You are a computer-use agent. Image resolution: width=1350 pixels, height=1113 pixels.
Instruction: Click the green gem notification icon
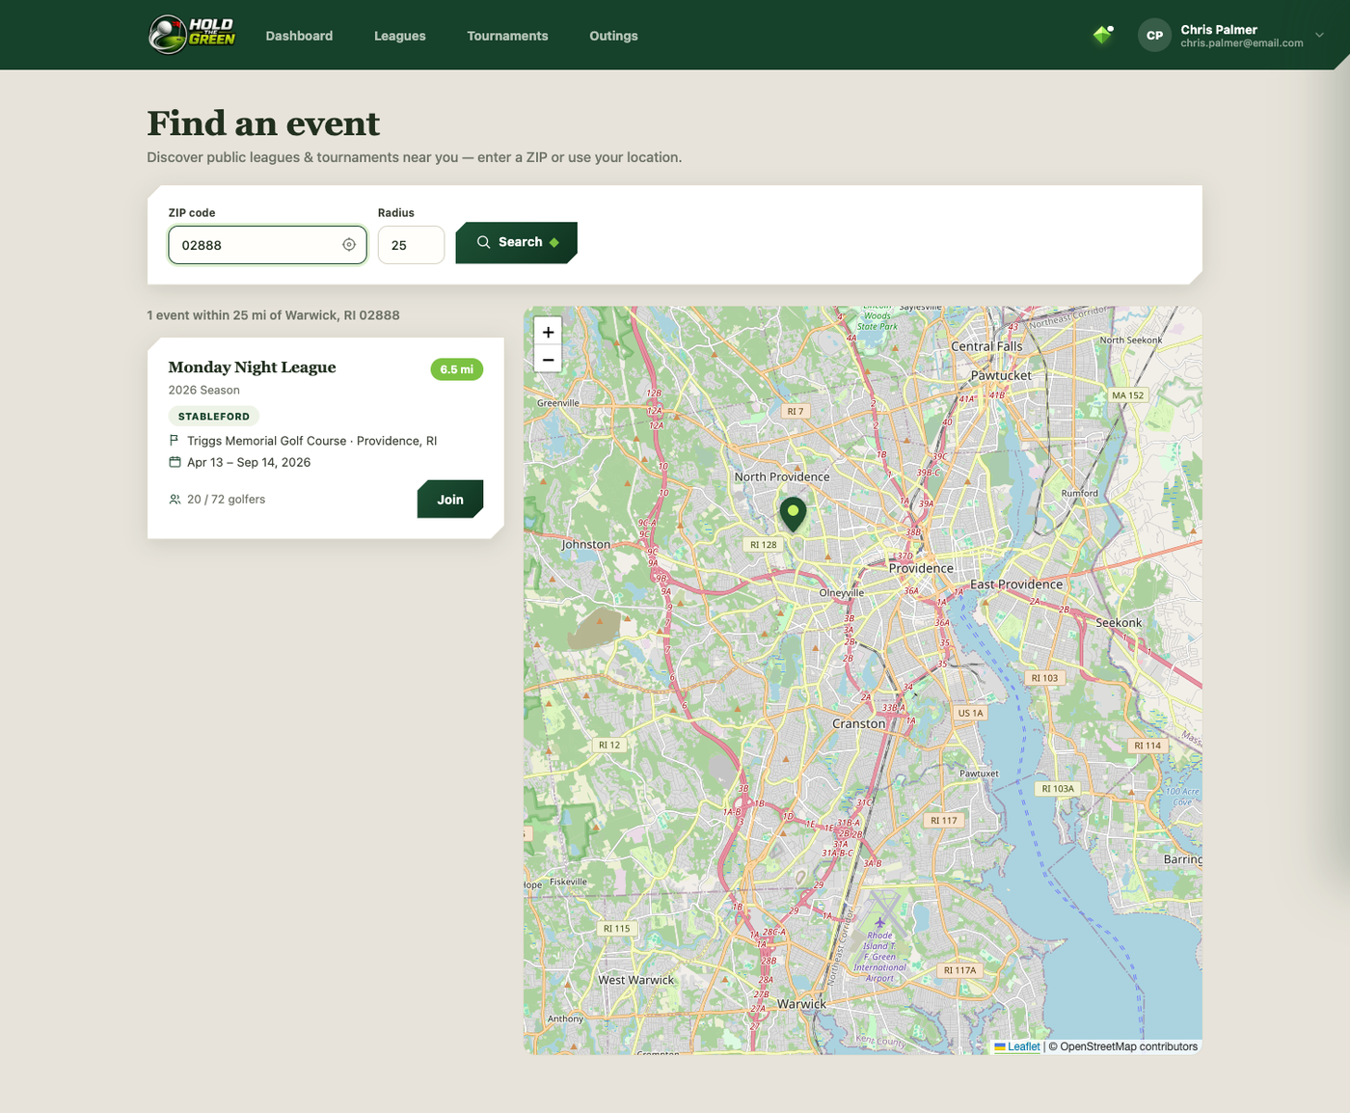1103,35
